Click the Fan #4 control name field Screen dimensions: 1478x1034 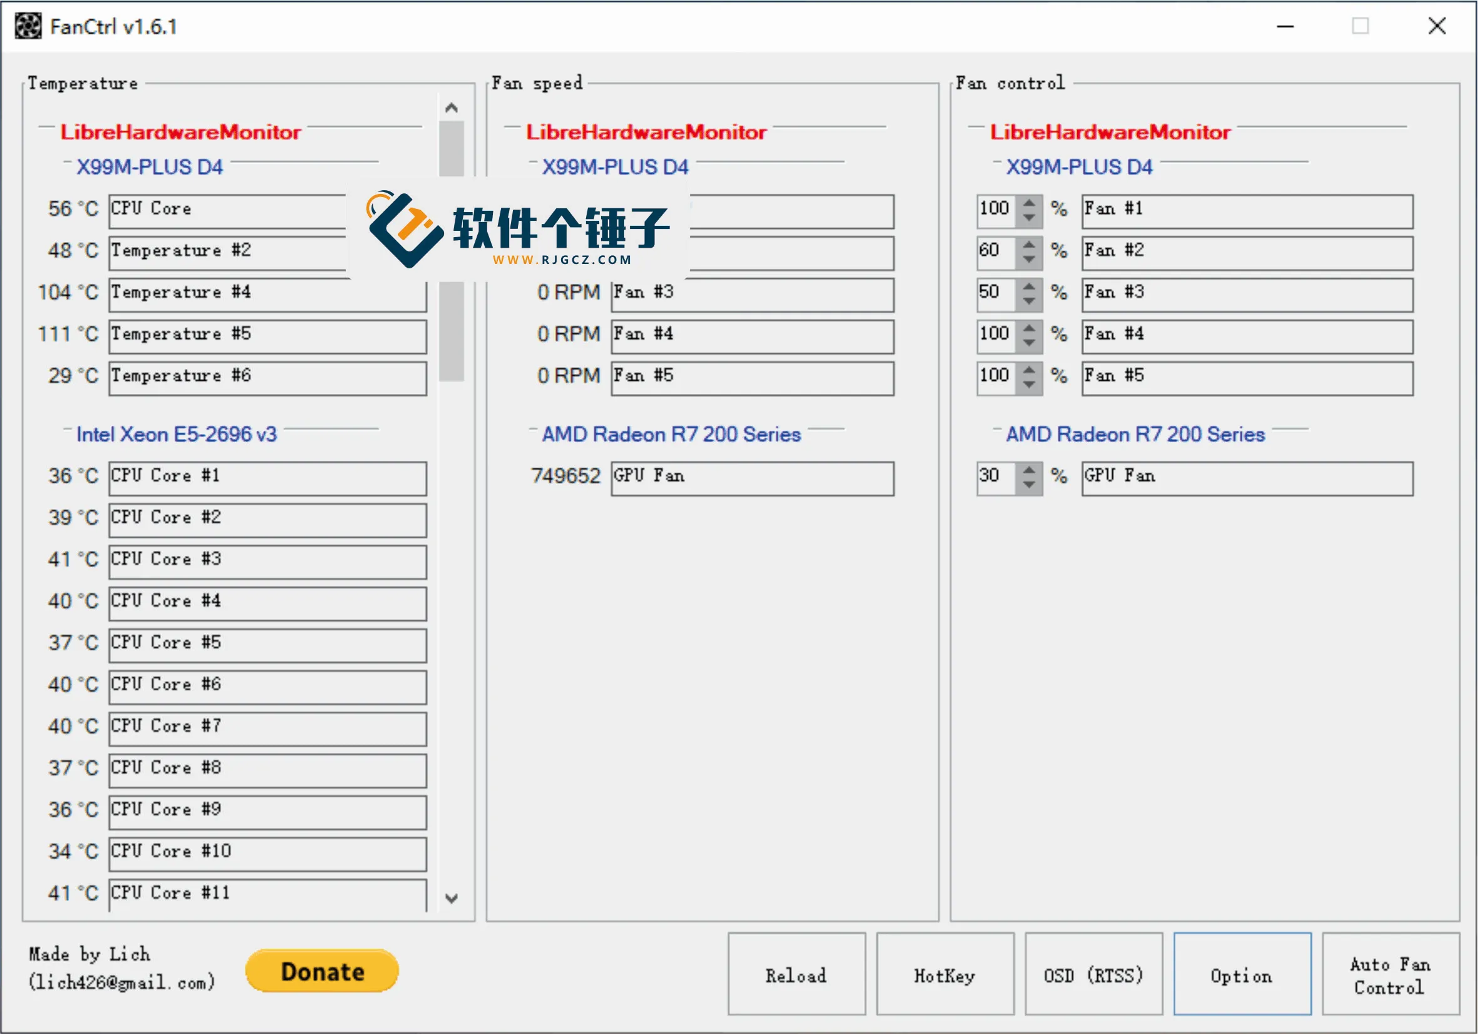[1248, 337]
